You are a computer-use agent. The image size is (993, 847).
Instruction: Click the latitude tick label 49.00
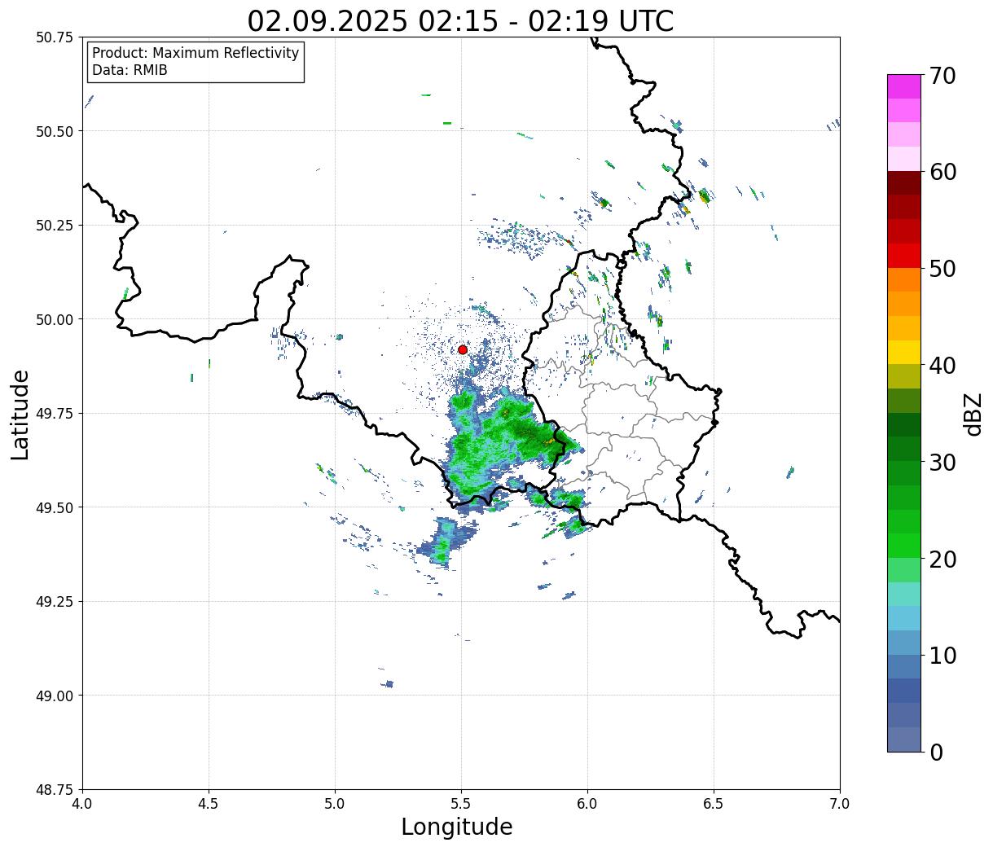click(55, 696)
